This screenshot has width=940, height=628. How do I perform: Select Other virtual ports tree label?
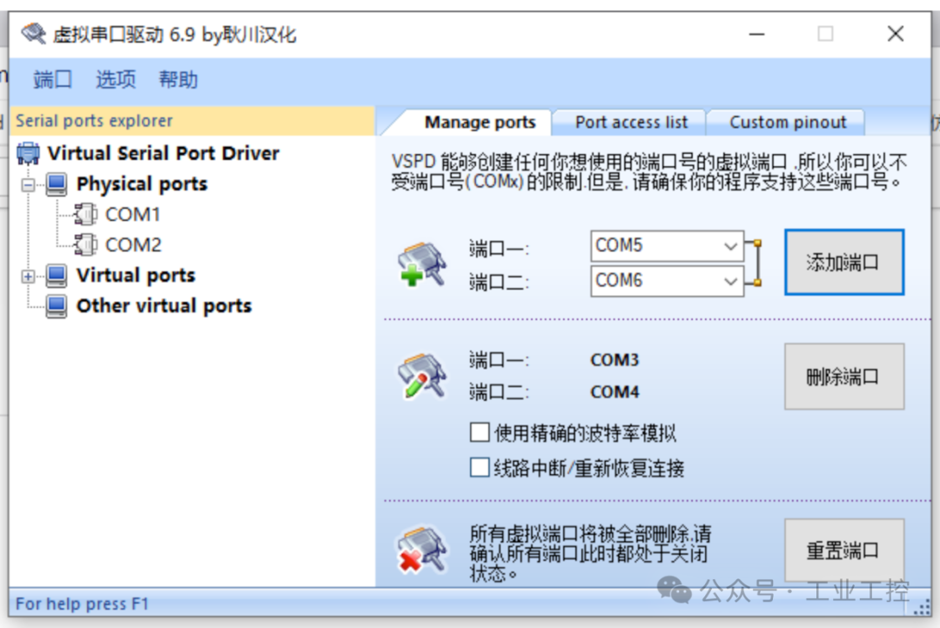[x=164, y=306]
